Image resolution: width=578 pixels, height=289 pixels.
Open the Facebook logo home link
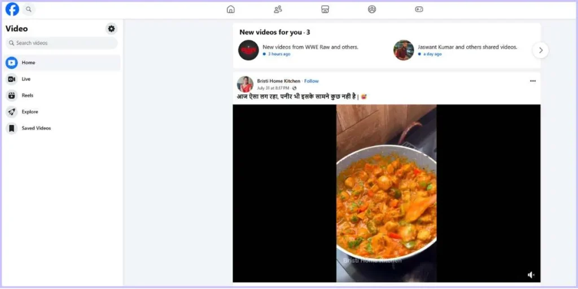(12, 9)
